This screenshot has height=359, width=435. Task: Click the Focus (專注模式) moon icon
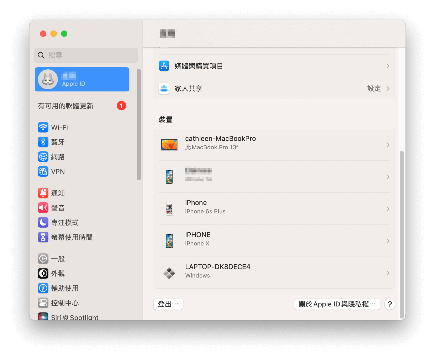[x=43, y=223]
